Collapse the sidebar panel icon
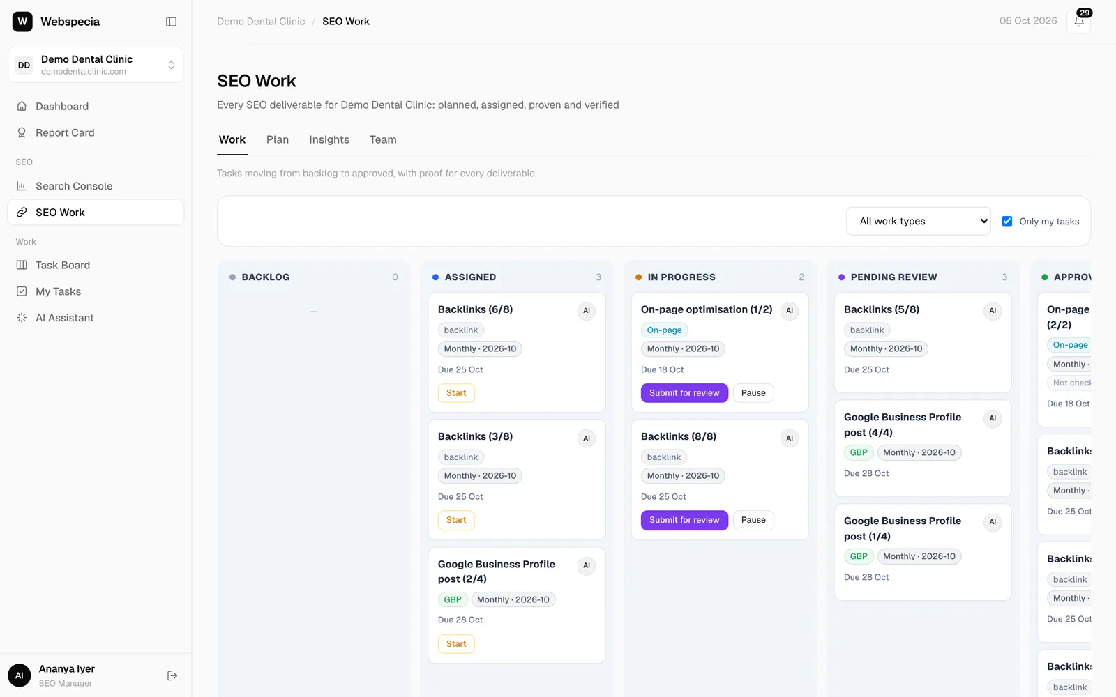The image size is (1116, 697). [x=171, y=22]
